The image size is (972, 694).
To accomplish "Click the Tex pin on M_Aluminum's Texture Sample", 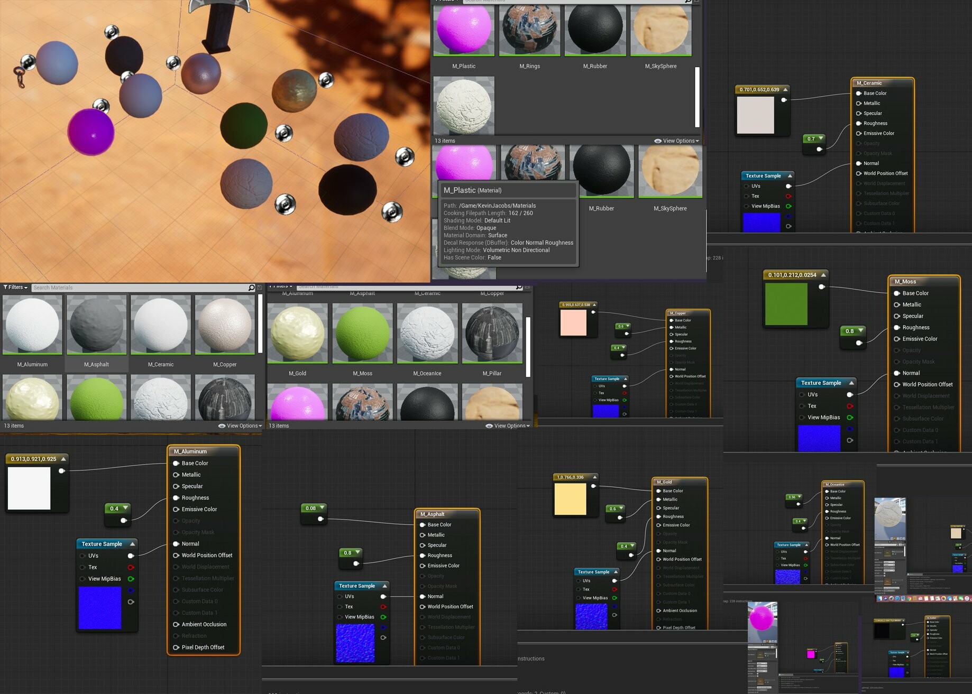I will pos(84,567).
